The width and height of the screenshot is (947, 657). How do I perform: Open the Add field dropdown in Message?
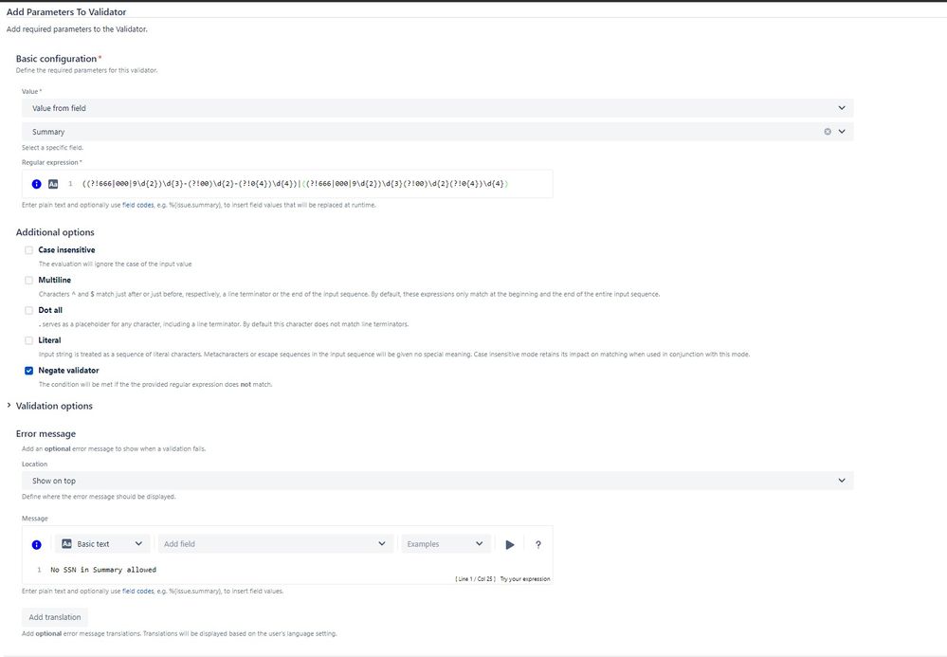[x=276, y=544]
